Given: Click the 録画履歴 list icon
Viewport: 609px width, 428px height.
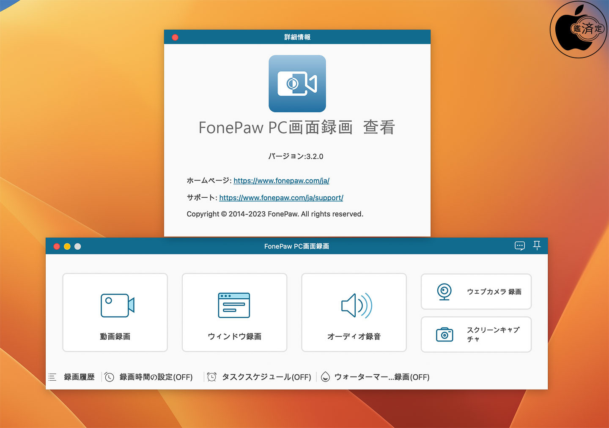Looking at the screenshot, I should [x=52, y=377].
